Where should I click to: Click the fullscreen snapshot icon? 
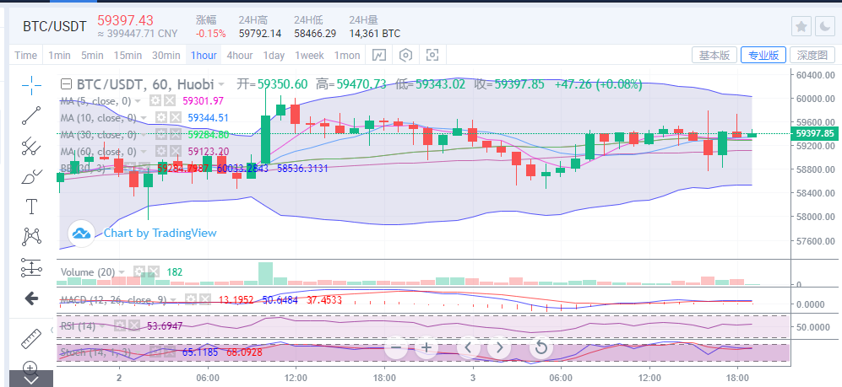tap(432, 56)
